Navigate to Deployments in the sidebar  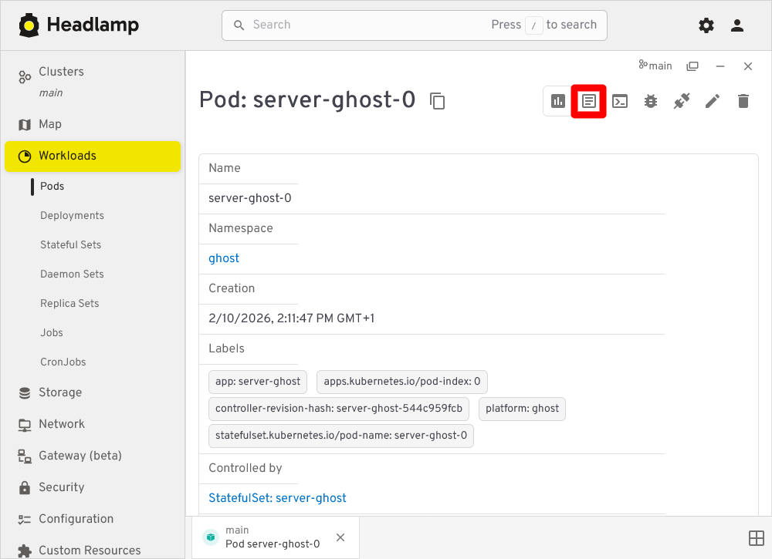(x=73, y=215)
